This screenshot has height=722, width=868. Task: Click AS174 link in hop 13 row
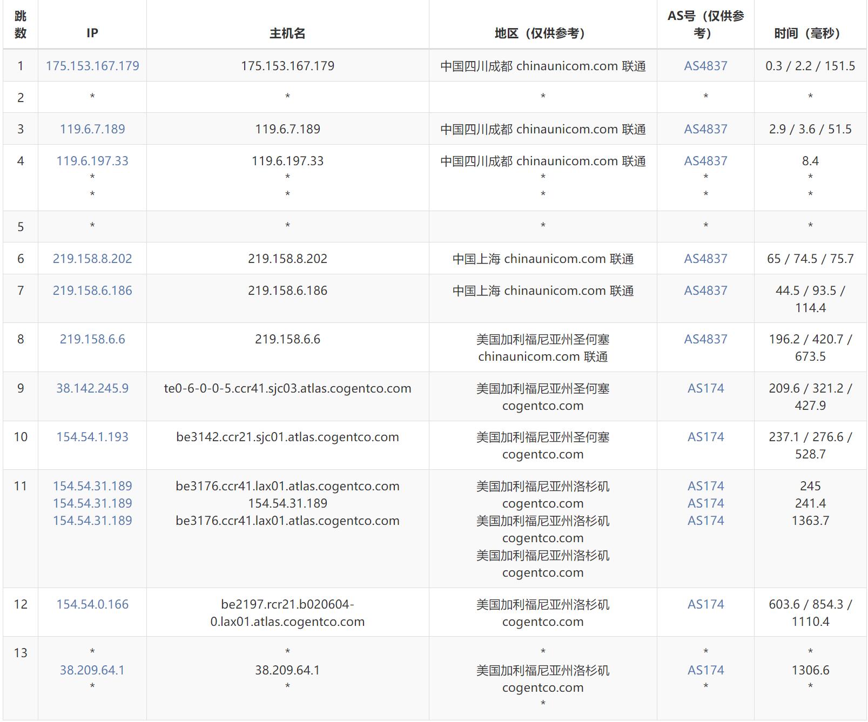click(705, 670)
